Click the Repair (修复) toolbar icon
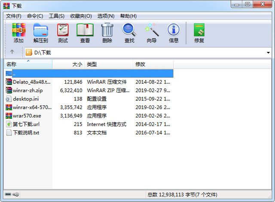 pos(199,30)
